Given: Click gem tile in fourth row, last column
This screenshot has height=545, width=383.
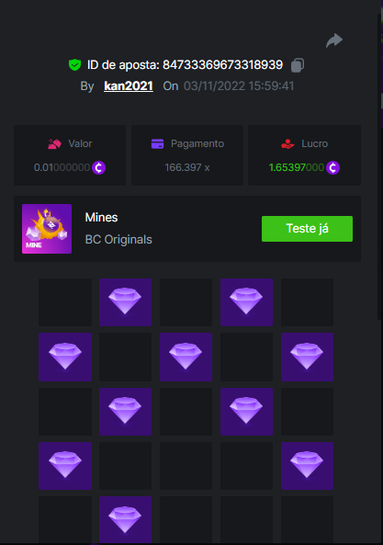Looking at the screenshot, I should [307, 466].
